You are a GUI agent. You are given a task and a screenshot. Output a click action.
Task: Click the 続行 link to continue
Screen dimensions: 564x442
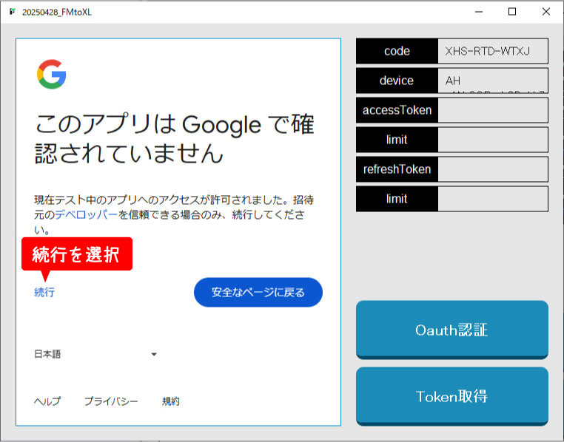[x=44, y=292]
